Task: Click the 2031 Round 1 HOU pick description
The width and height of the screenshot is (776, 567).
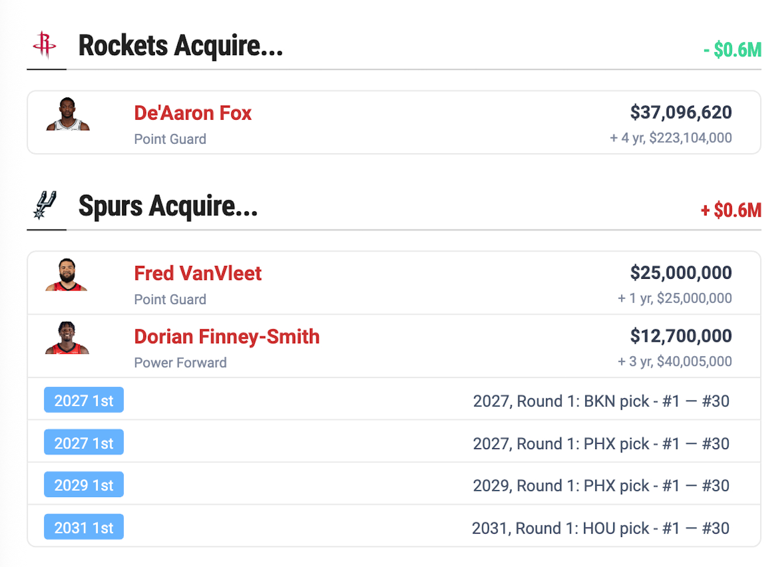Action: 600,528
